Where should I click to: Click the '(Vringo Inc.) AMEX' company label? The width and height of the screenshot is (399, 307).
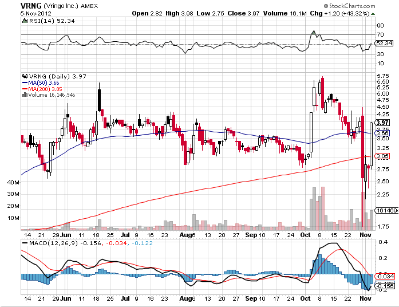pyautogui.click(x=71, y=6)
